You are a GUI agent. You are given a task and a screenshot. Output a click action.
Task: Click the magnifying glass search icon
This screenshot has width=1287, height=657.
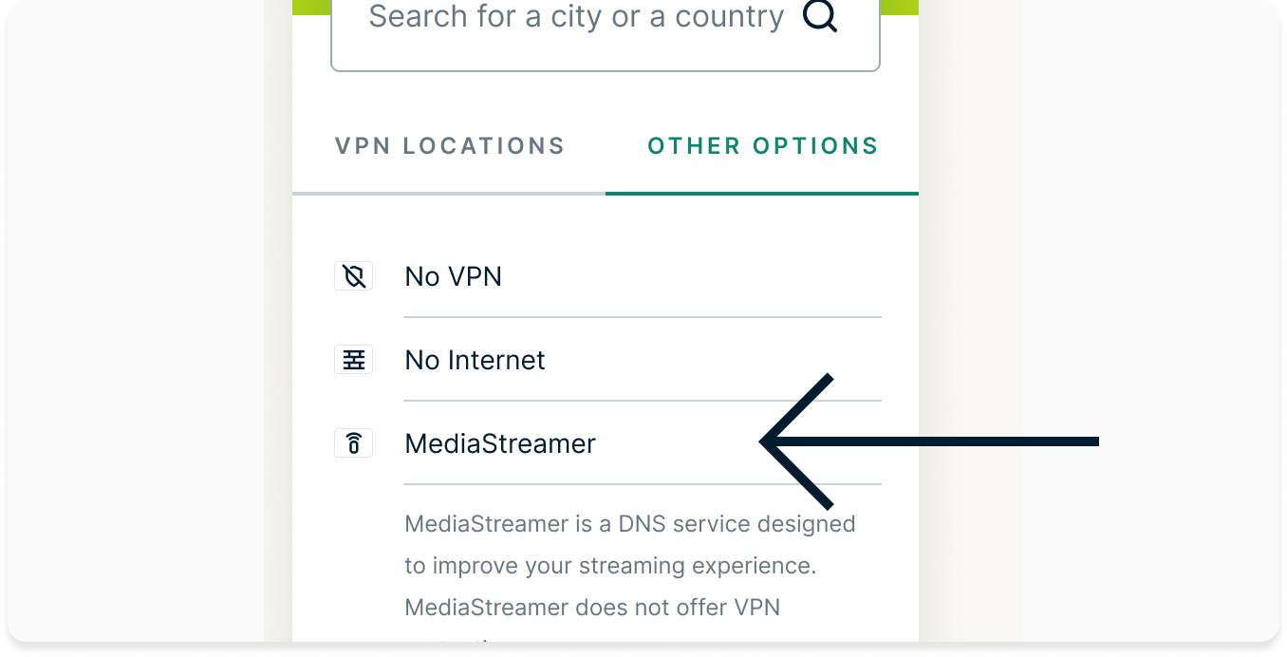(x=820, y=17)
